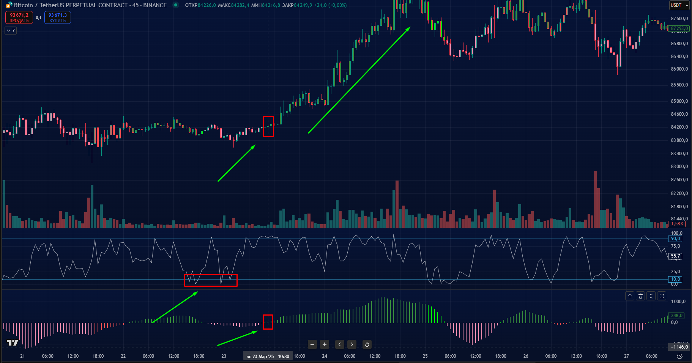Click the ЗАКР 84249,9 close value
Image resolution: width=692 pixels, height=363 pixels.
[x=297, y=5]
